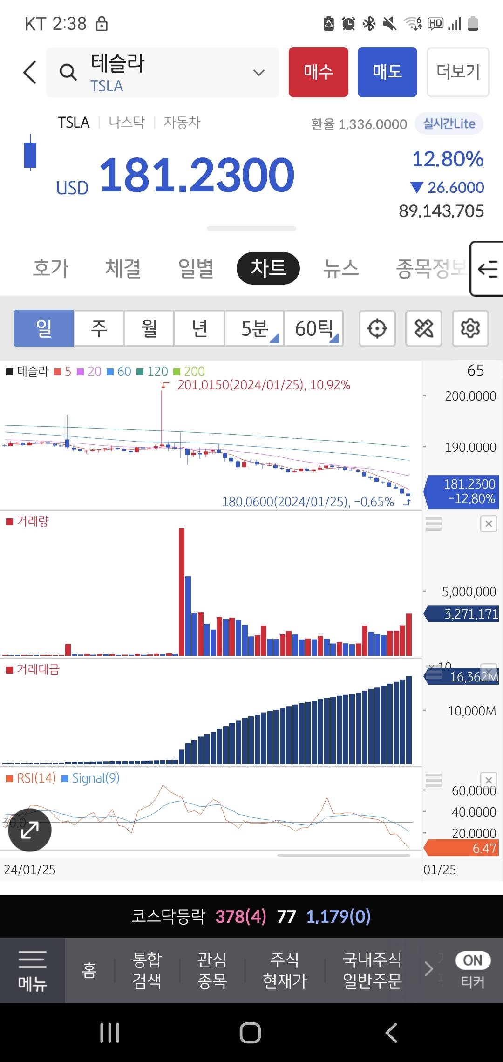Image resolution: width=503 pixels, height=1062 pixels.
Task: Toggle the 실시간Lite realtime mode
Action: (449, 124)
